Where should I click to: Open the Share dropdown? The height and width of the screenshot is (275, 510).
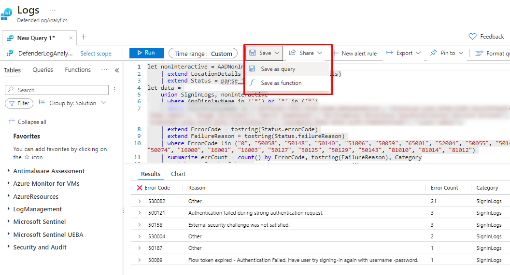click(306, 53)
